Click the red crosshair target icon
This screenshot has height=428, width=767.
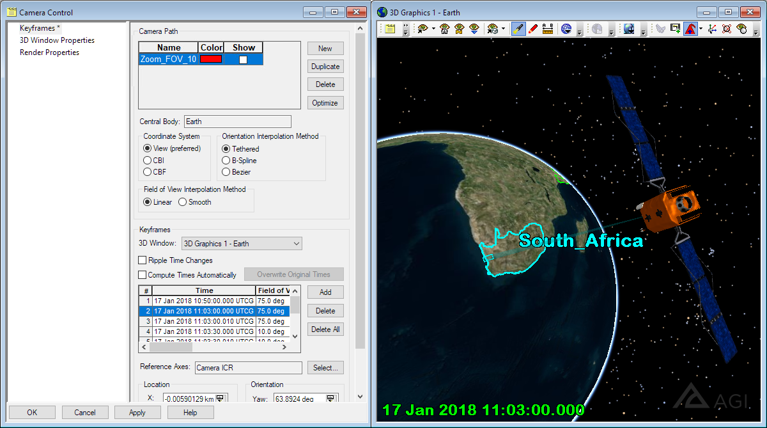coord(727,29)
